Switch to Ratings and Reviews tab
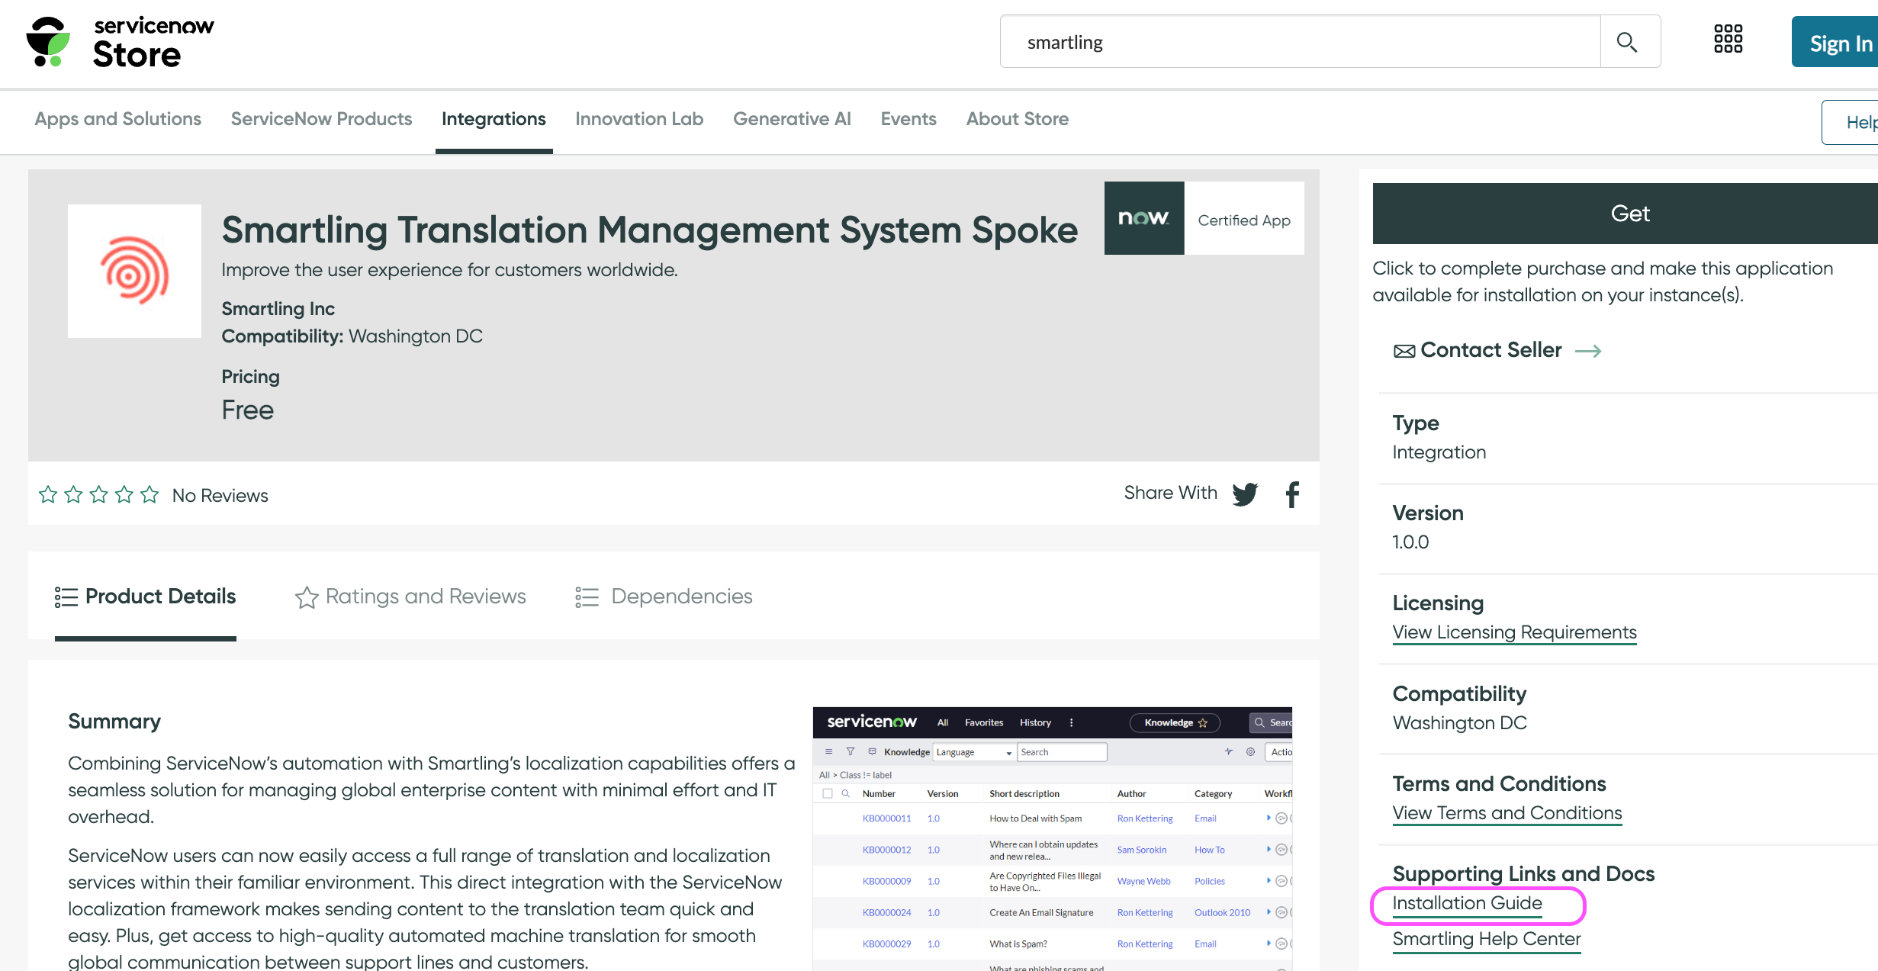1878x971 pixels. click(410, 596)
